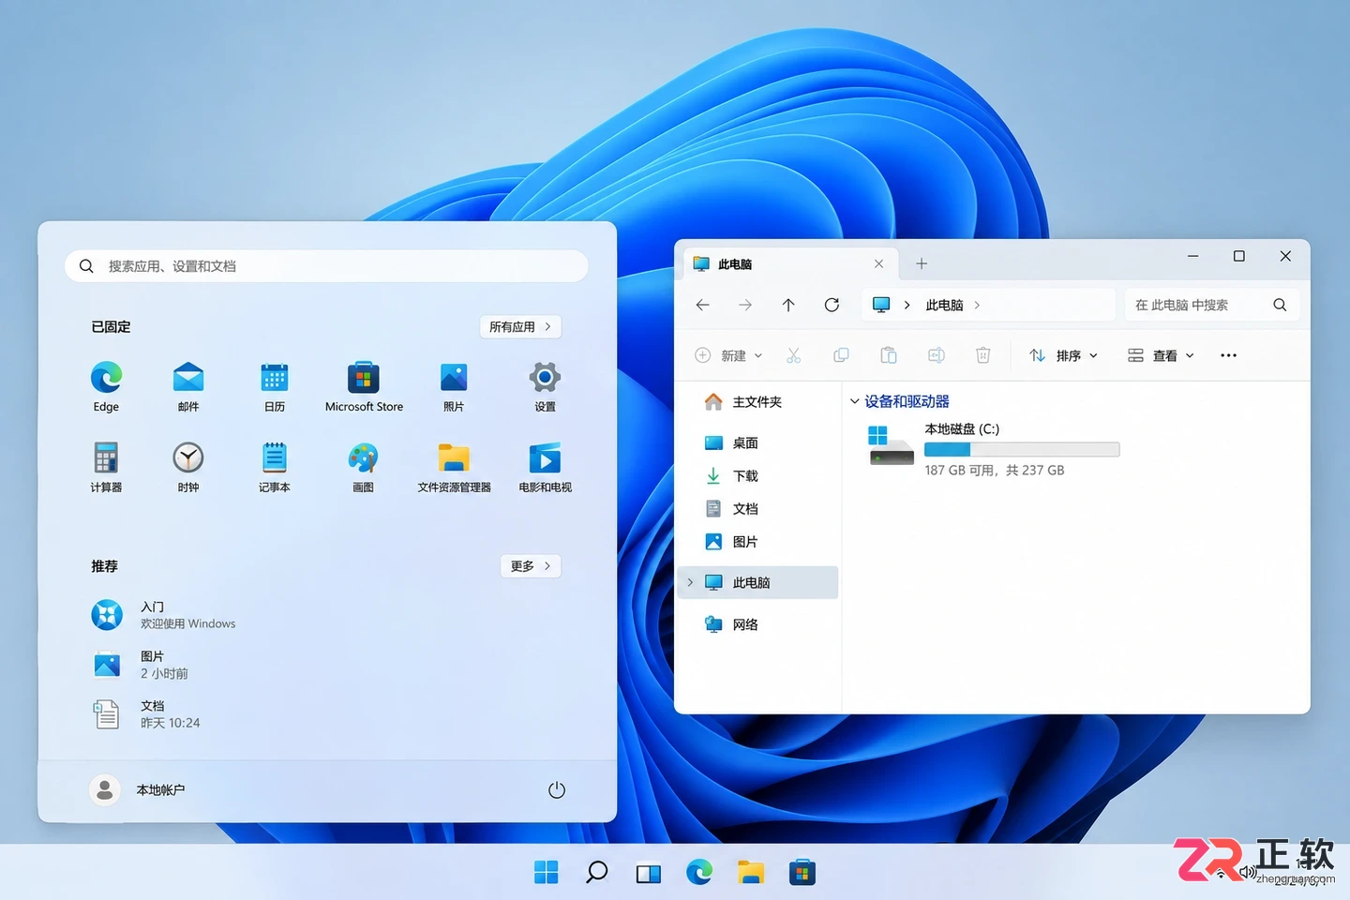Open the 日历 calendar app
This screenshot has height=900, width=1350.
(x=275, y=386)
